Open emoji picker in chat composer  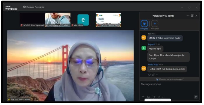[148, 97]
